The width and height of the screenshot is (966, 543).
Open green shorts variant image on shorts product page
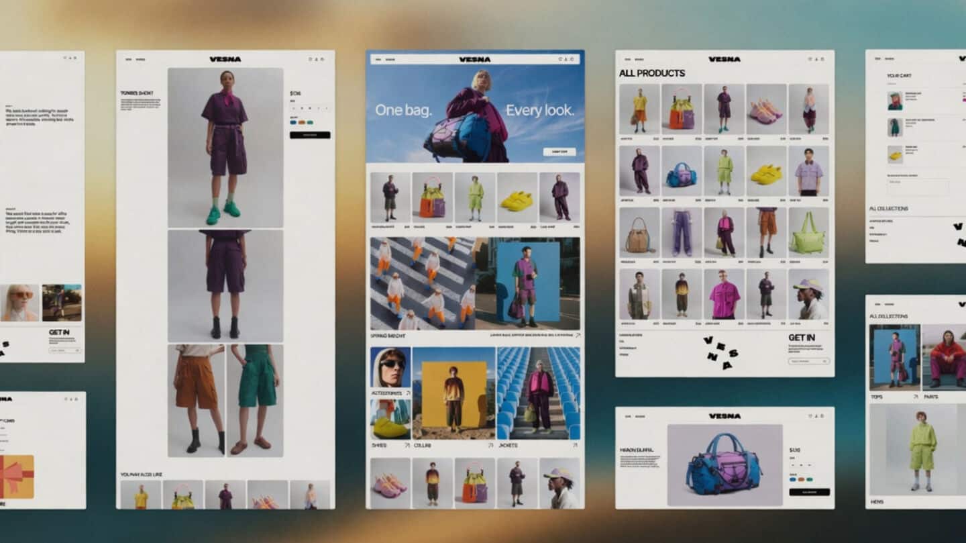(x=255, y=401)
